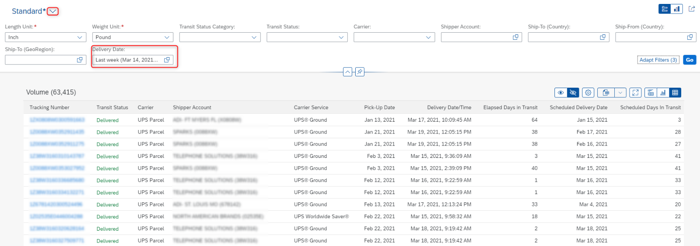700x246 pixels.
Task: Switch to table-only grid view
Action: tap(675, 92)
